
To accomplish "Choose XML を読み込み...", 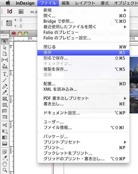I will coord(83,89).
